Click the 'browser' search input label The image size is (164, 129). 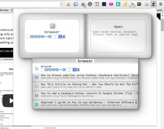85,61
